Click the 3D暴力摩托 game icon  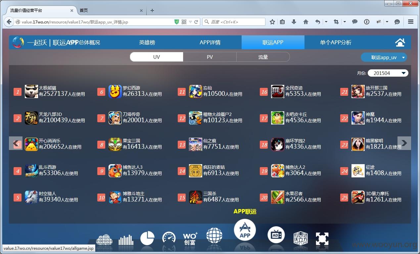(358, 197)
